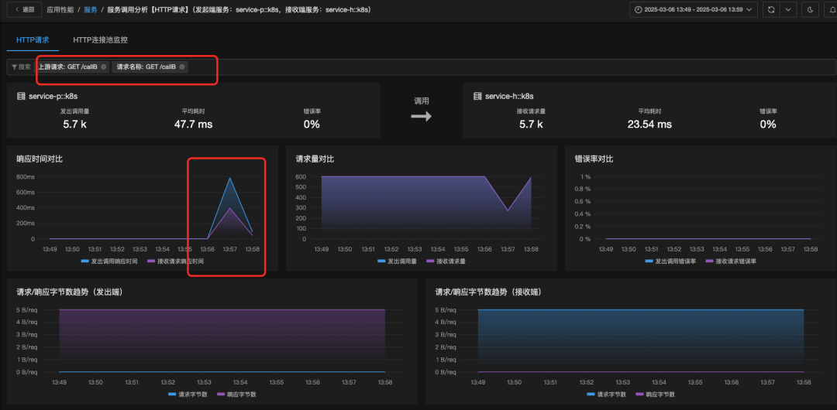This screenshot has width=837, height=410.
Task: Click the service-p::k8s server icon
Action: pyautogui.click(x=21, y=97)
